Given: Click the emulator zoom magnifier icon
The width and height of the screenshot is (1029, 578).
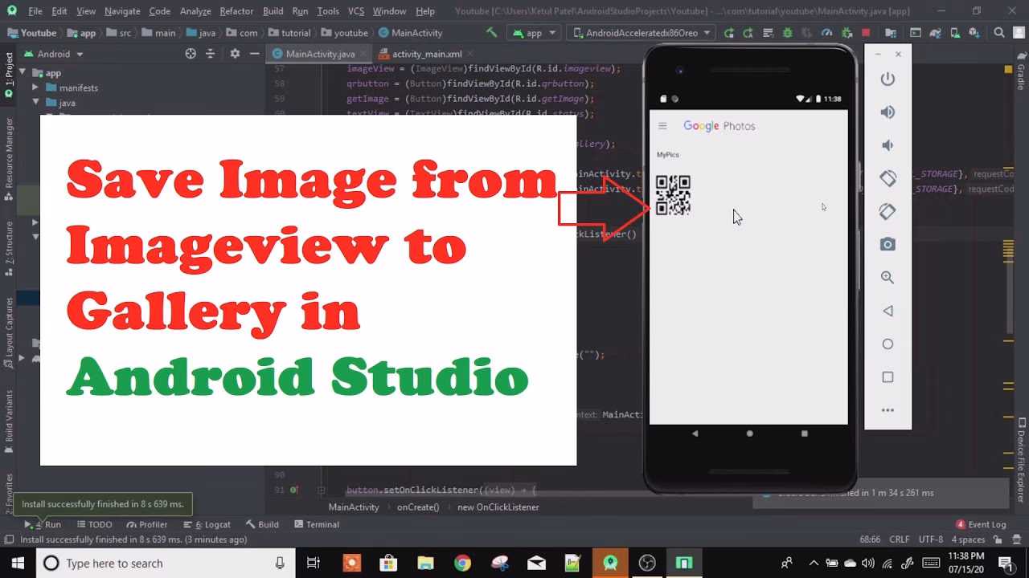Looking at the screenshot, I should pos(888,277).
